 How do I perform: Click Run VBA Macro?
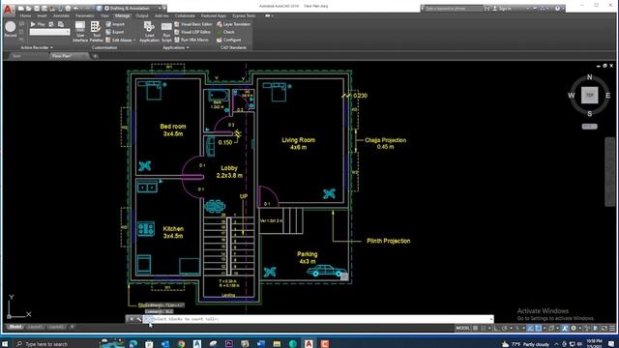point(192,40)
